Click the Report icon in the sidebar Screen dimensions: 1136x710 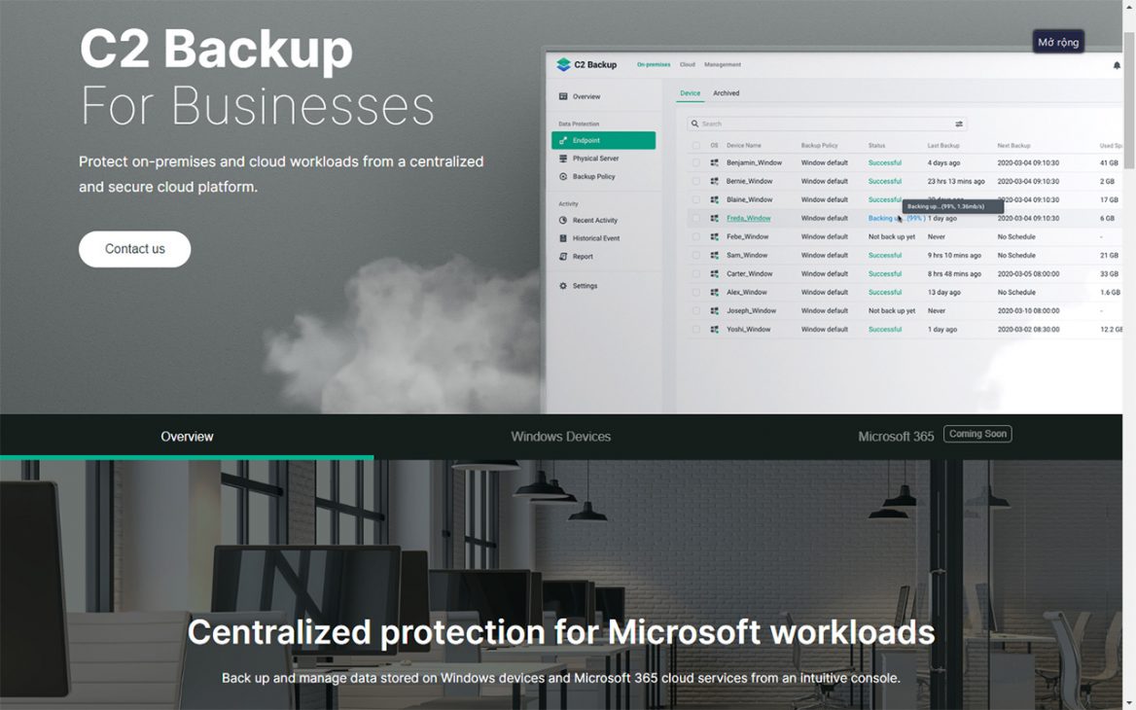pos(563,257)
